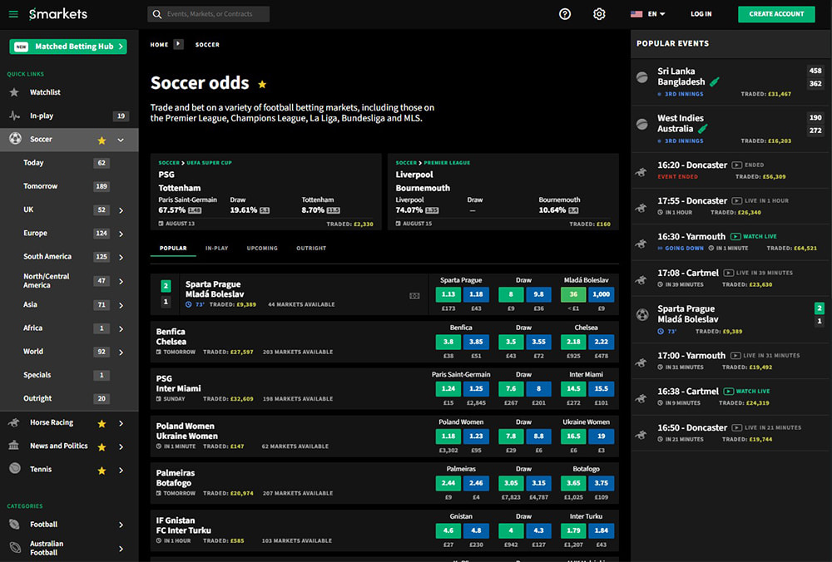Click the Watchlist star icon in sidebar

(x=14, y=92)
